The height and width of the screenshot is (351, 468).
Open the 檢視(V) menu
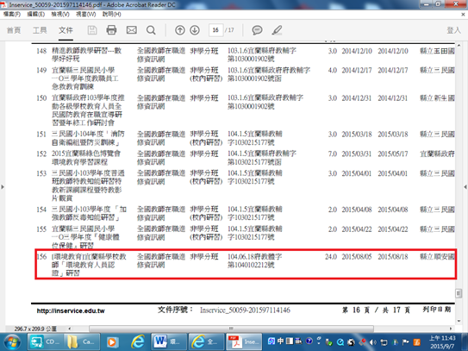pos(60,14)
